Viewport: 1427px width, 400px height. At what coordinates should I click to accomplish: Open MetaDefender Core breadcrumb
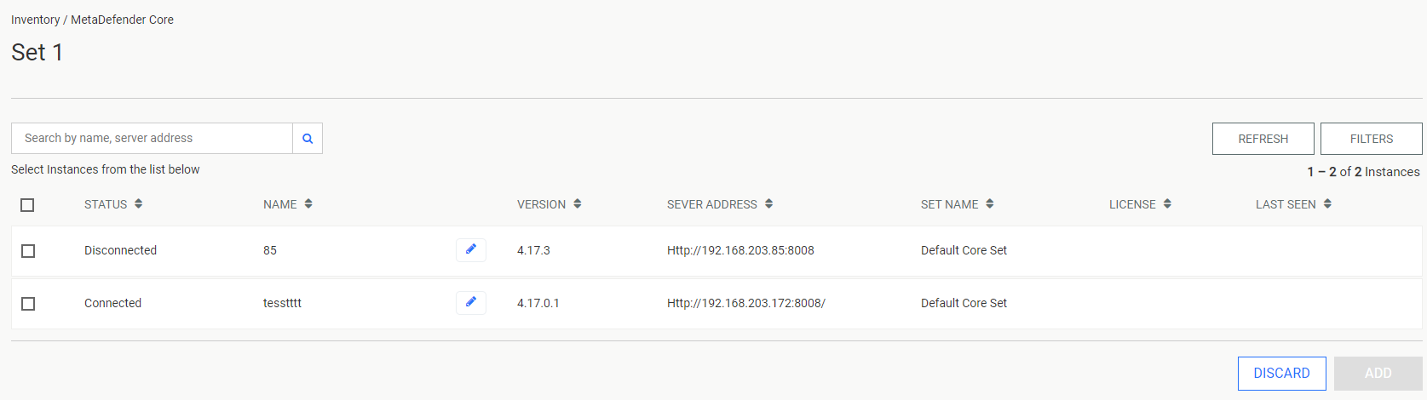pyautogui.click(x=122, y=20)
